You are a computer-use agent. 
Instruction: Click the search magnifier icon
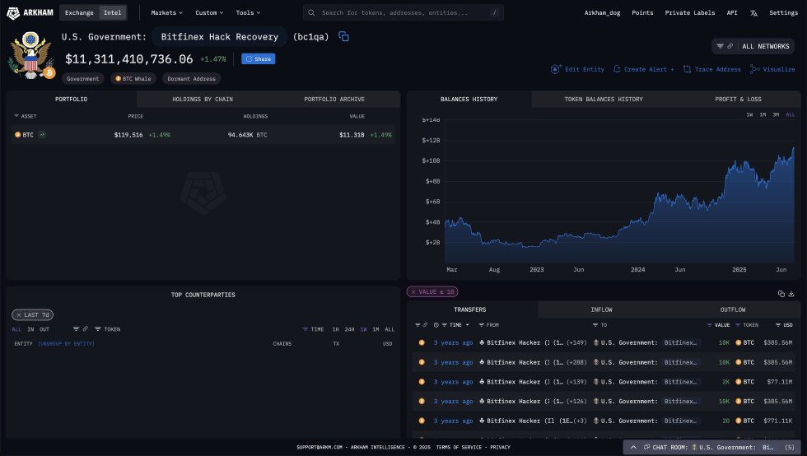coord(311,13)
